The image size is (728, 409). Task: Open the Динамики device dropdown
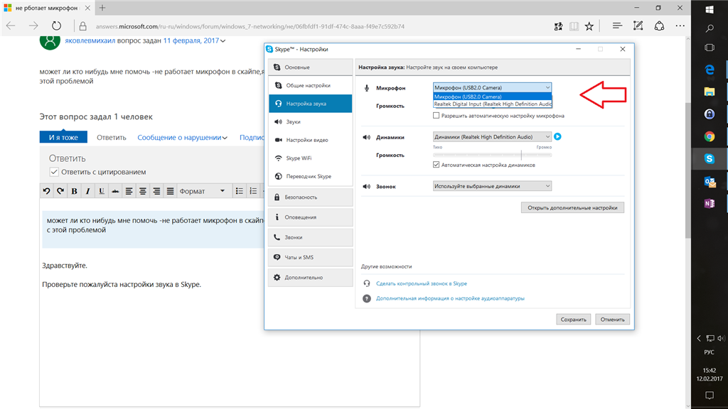tap(492, 137)
